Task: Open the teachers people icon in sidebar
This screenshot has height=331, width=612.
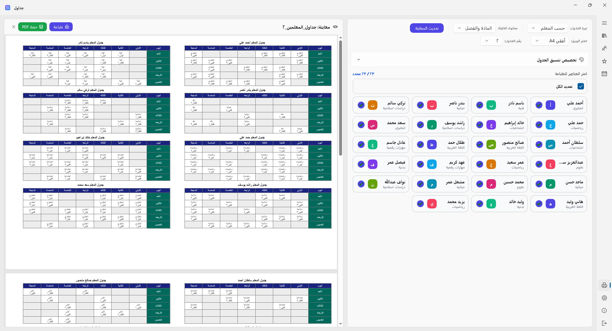Action: pyautogui.click(x=604, y=48)
